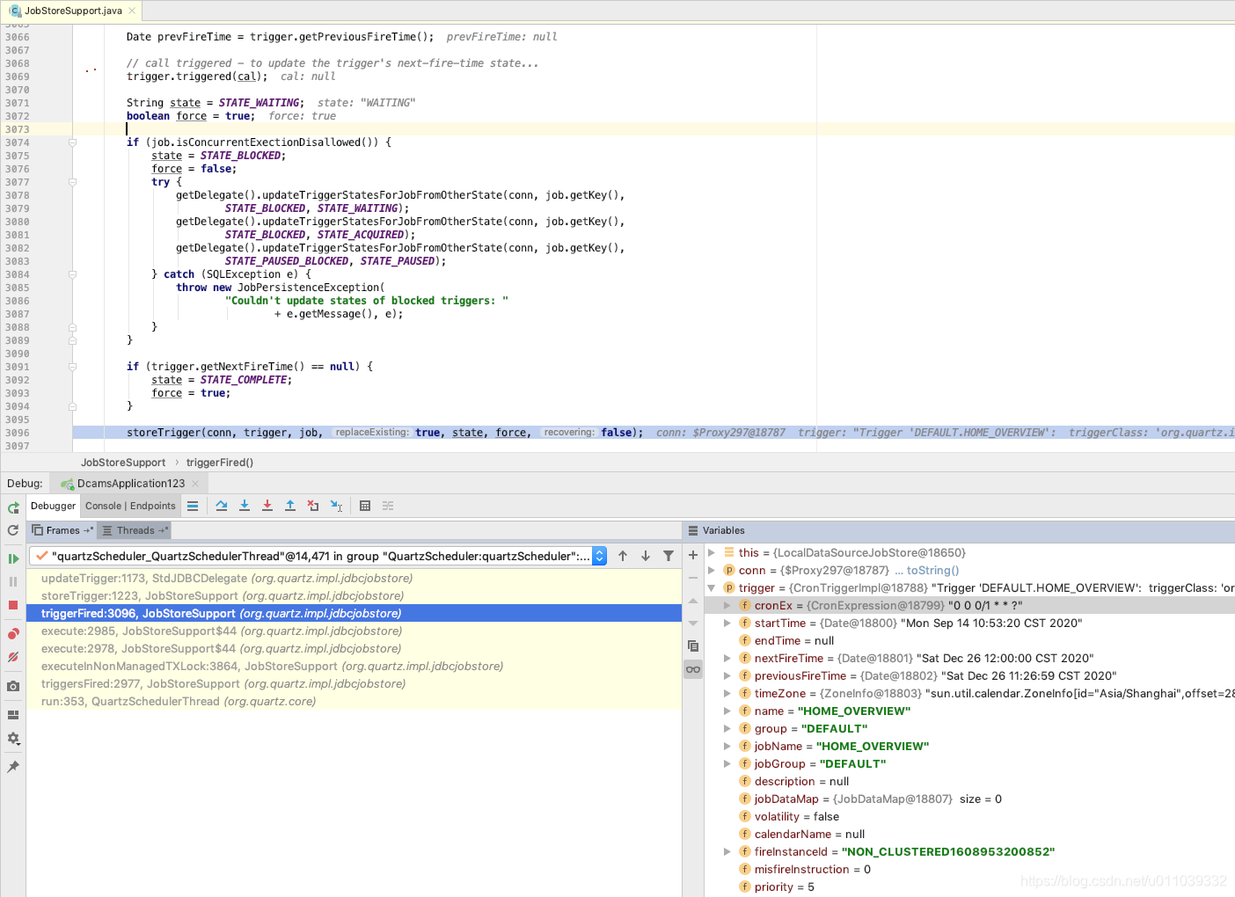Take a thread dump with the camera icon
1235x897 pixels.
coord(13,686)
